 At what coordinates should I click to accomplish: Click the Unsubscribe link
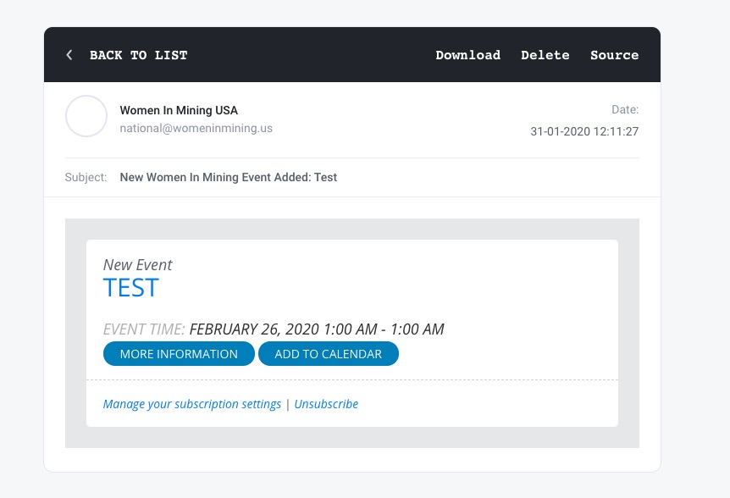[326, 404]
